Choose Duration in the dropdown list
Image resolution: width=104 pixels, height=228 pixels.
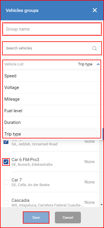(52, 122)
